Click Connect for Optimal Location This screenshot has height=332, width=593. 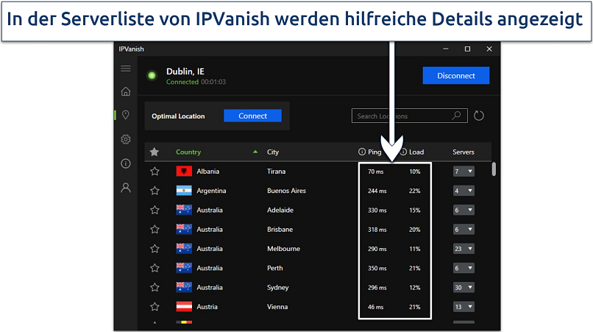pyautogui.click(x=252, y=116)
